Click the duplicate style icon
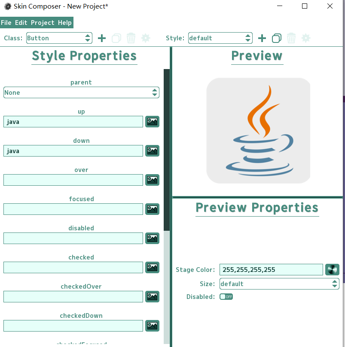 tap(277, 38)
